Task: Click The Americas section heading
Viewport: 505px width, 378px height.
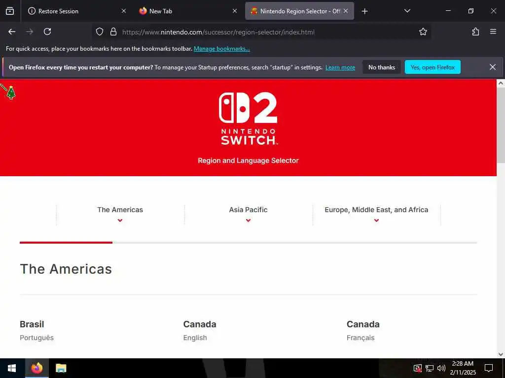Action: click(66, 269)
